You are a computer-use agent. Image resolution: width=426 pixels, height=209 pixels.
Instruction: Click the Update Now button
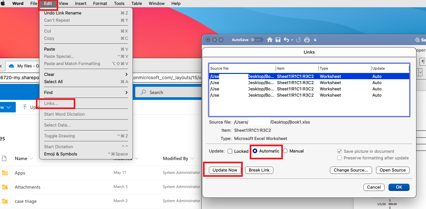coord(225,170)
